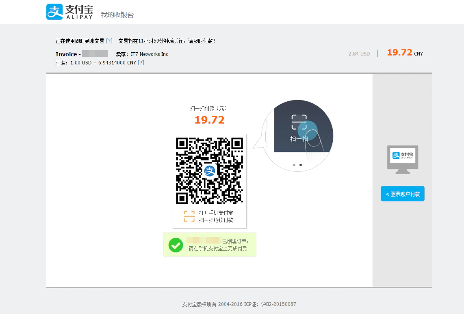This screenshot has width=464, height=314.
Task: Click the Invoice label
Action: (66, 54)
